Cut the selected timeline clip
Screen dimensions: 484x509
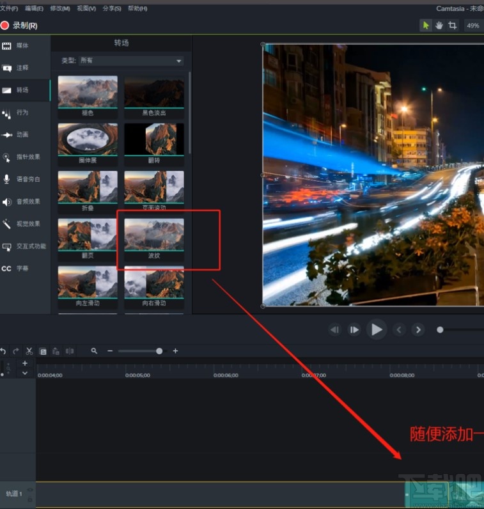coord(29,351)
